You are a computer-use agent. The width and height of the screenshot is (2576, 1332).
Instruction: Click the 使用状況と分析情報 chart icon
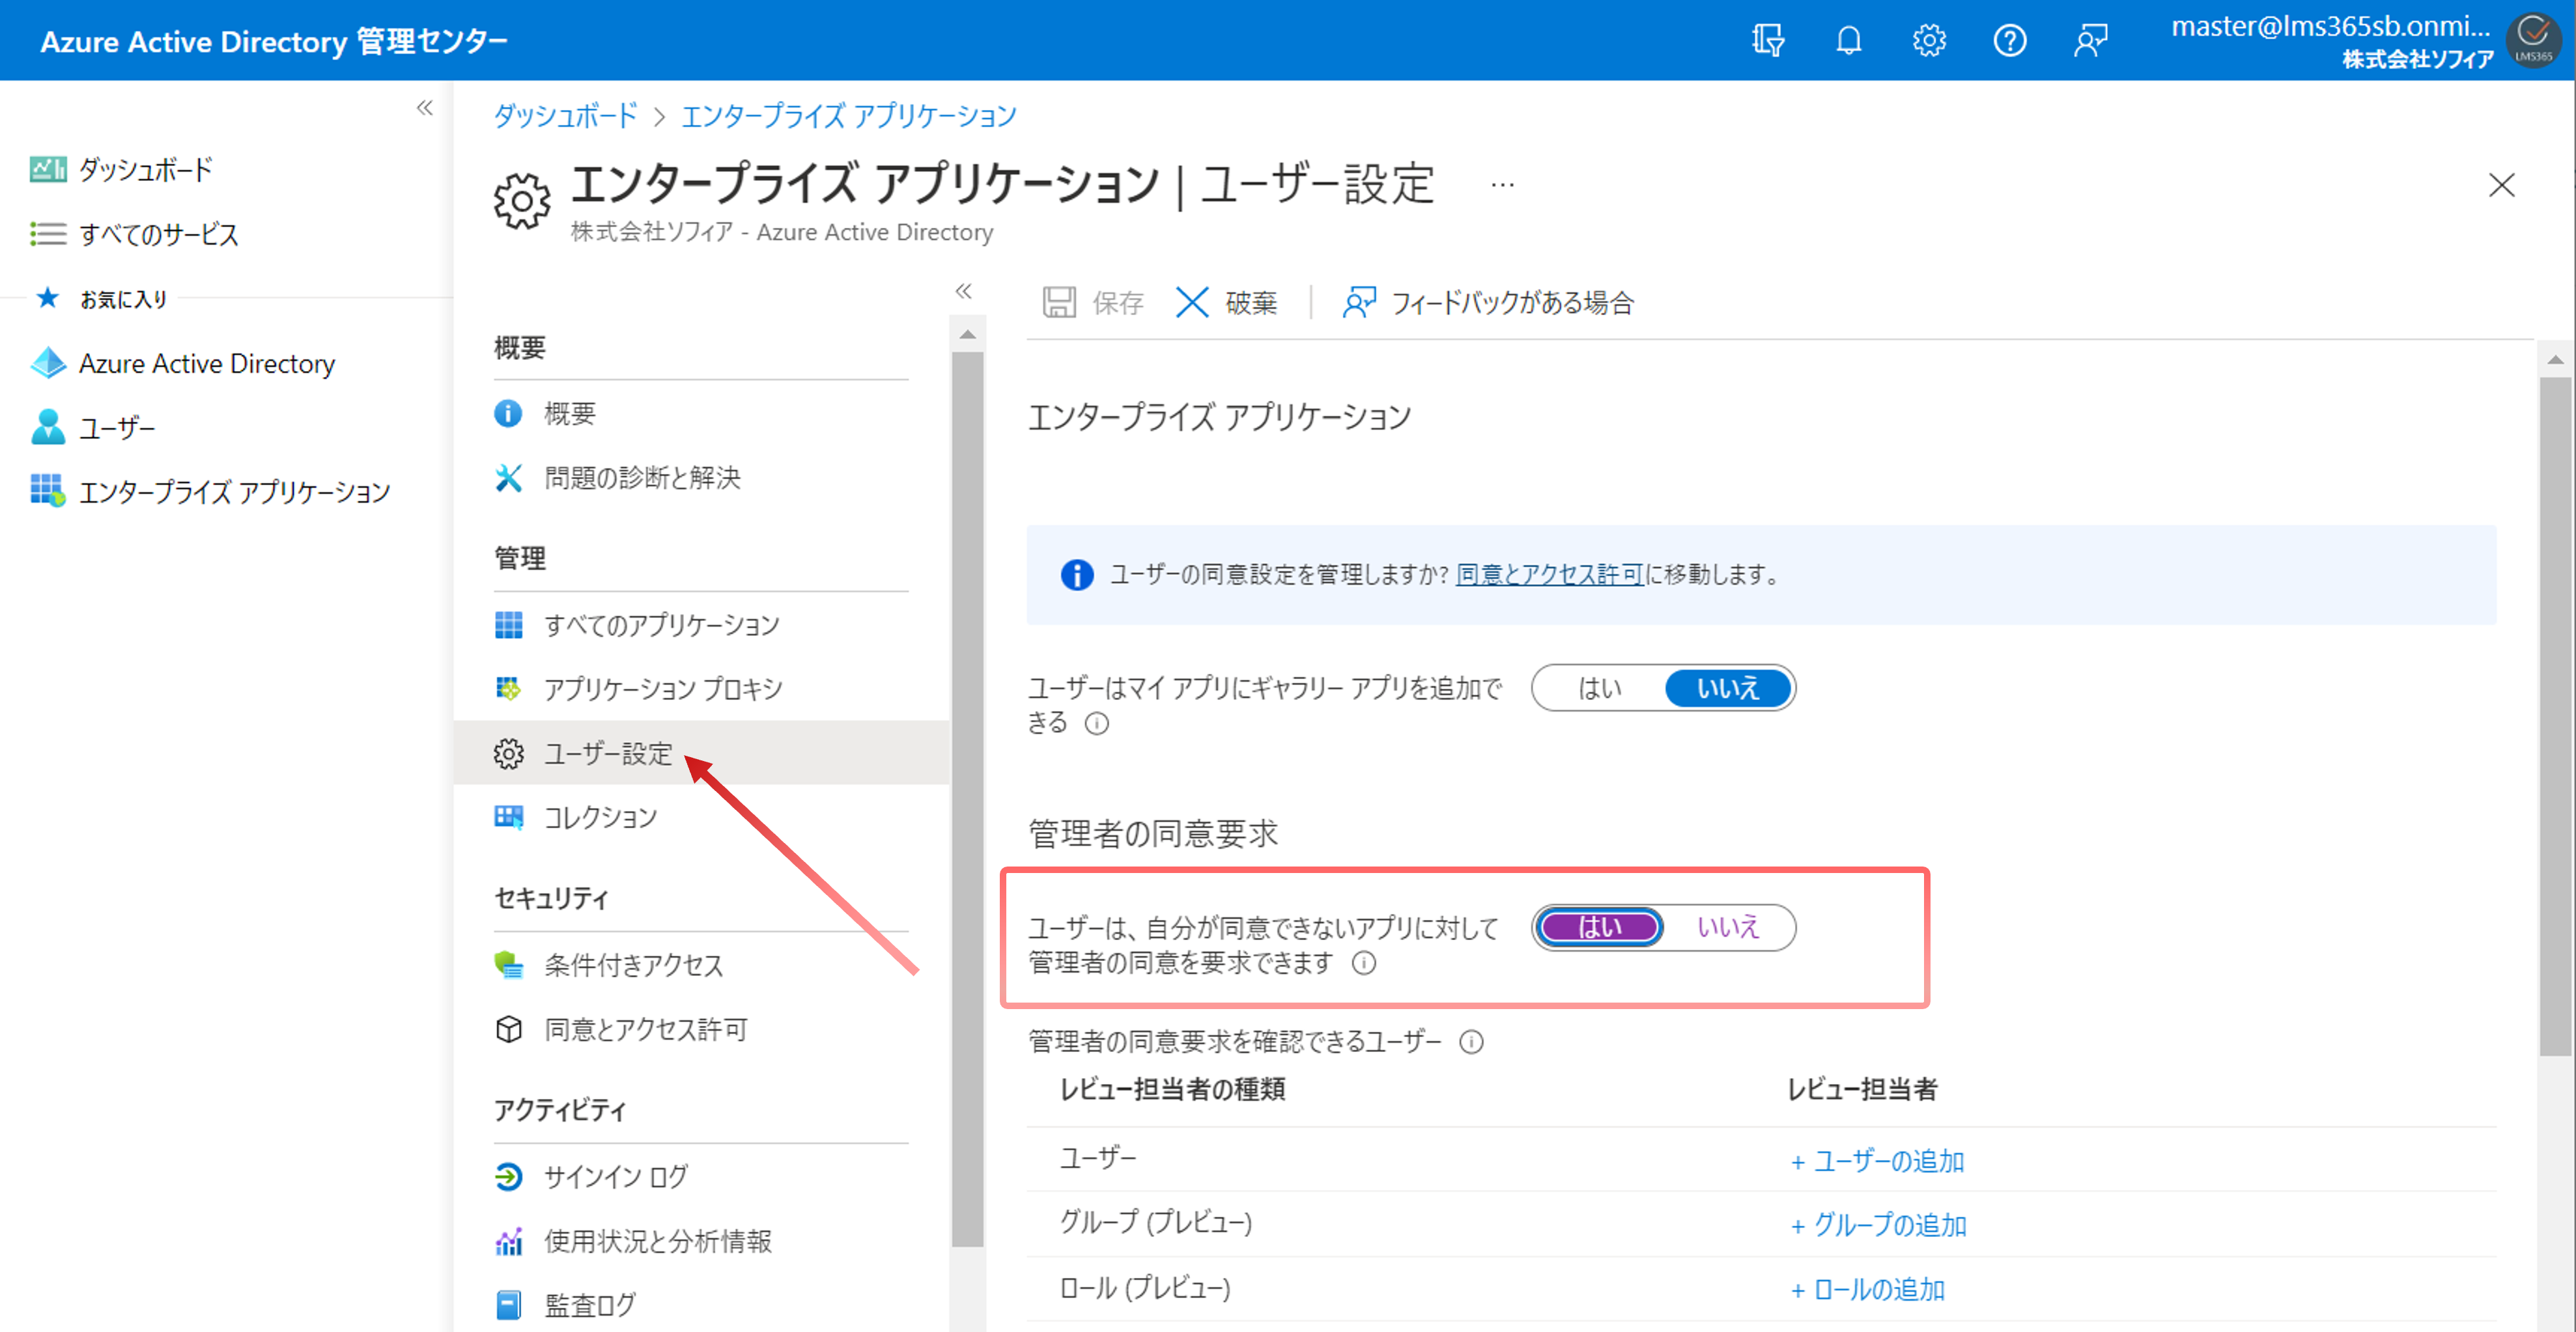point(508,1241)
